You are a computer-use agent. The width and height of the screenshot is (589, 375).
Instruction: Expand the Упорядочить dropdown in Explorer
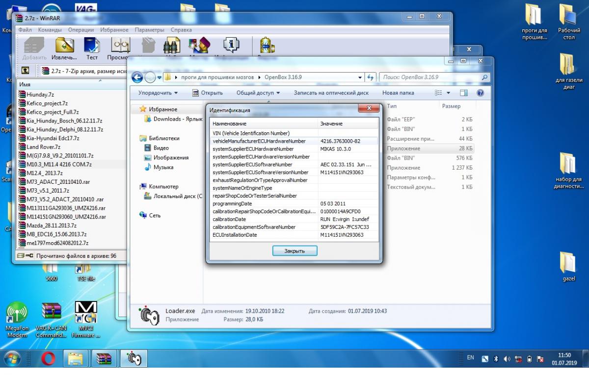158,93
